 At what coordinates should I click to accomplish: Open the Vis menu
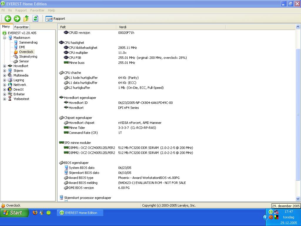pos(10,10)
